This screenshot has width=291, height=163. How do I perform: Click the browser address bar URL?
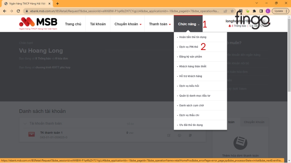click(124, 11)
